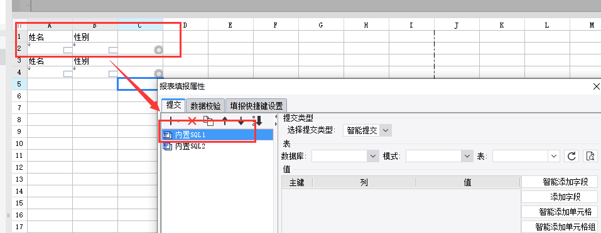Click row header 17
Image resolution: width=601 pixels, height=233 pixels.
(x=19, y=227)
